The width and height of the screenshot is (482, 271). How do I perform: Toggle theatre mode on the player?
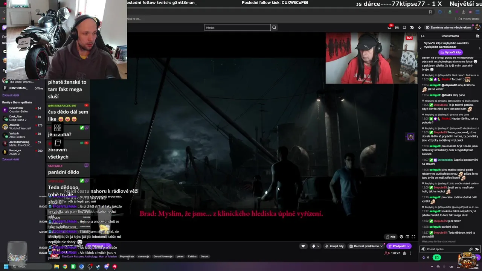click(407, 237)
